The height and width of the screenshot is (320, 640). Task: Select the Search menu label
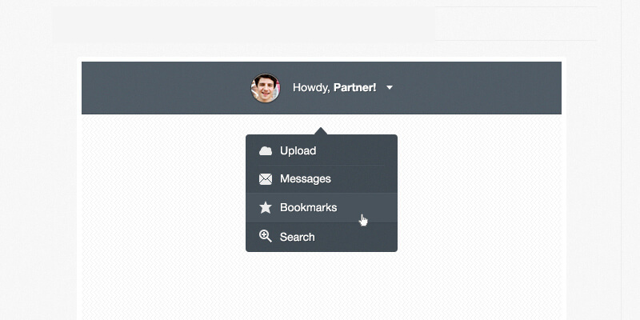(x=297, y=237)
